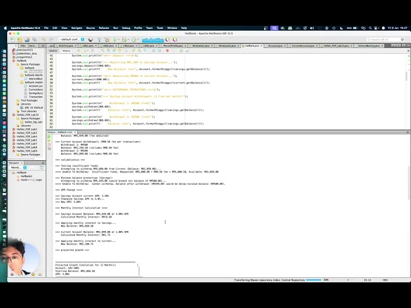Screen dimensions: 411x308
Task: Click the green re-run icon in Output
Action: point(49,137)
